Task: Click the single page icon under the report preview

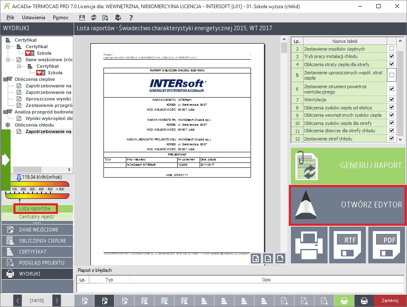Action: click(268, 258)
